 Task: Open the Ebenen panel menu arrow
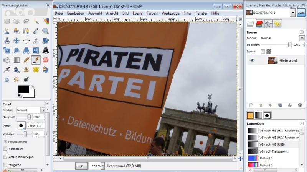[x=302, y=32]
